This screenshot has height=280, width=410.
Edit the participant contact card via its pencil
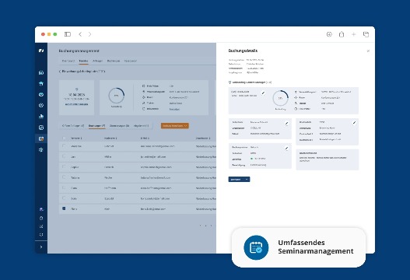(286, 123)
